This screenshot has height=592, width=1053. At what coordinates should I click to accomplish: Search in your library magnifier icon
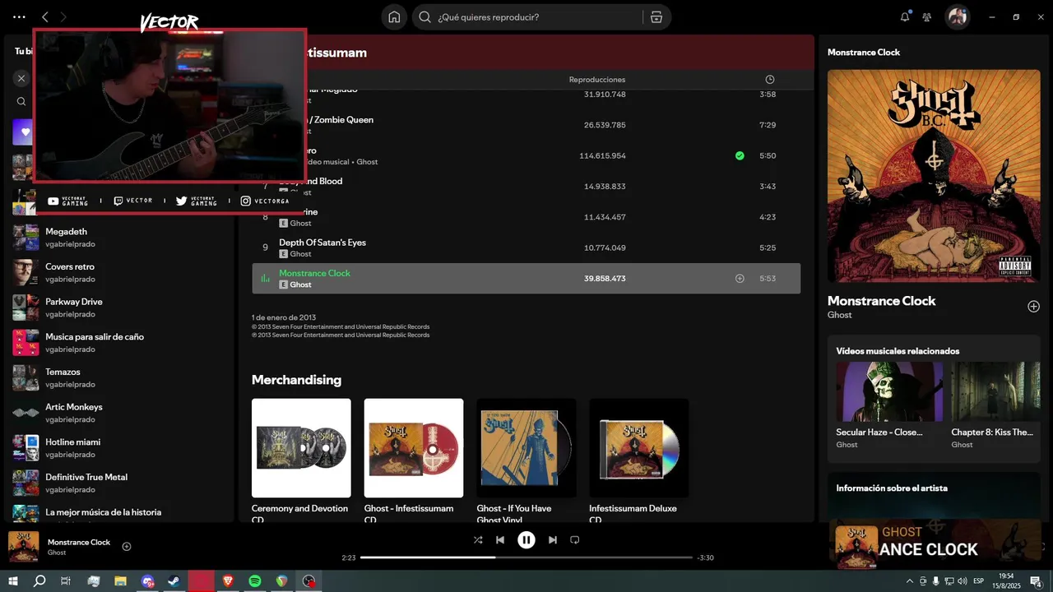21,102
